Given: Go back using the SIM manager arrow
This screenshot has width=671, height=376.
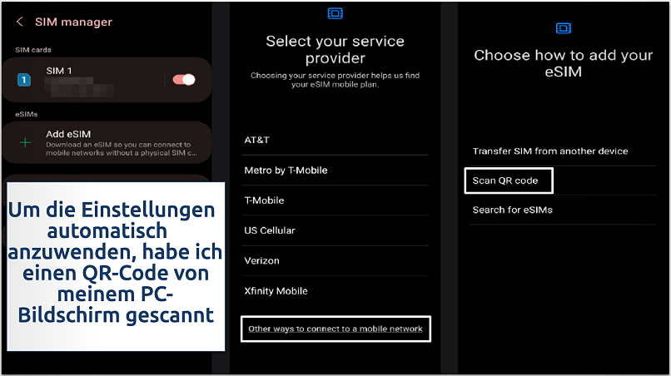Looking at the screenshot, I should tap(20, 22).
